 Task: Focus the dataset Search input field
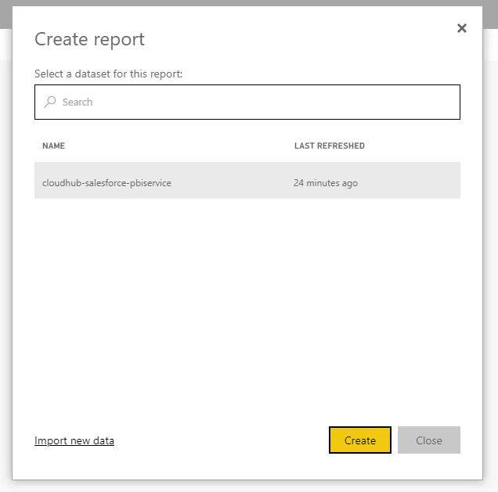click(258, 102)
